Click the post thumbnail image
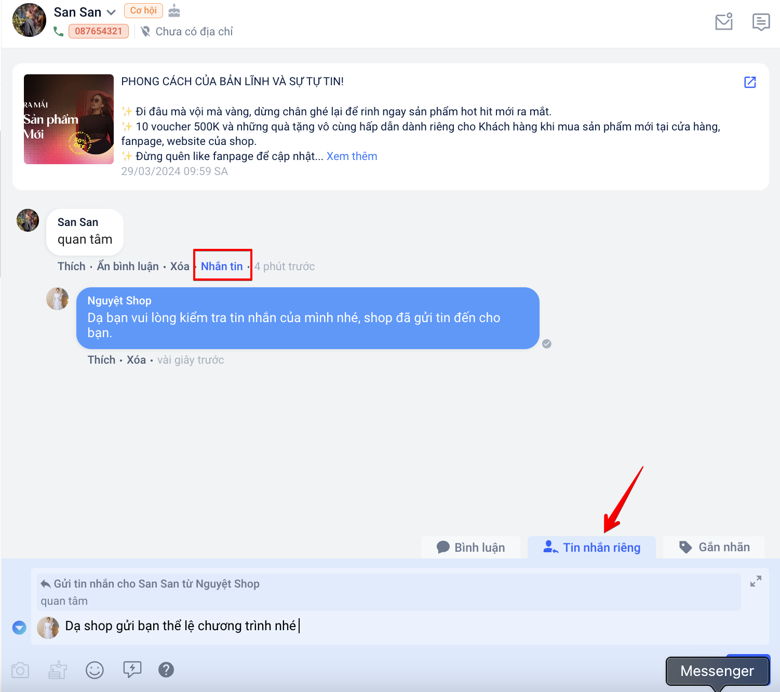Image resolution: width=780 pixels, height=692 pixels. 69,119
